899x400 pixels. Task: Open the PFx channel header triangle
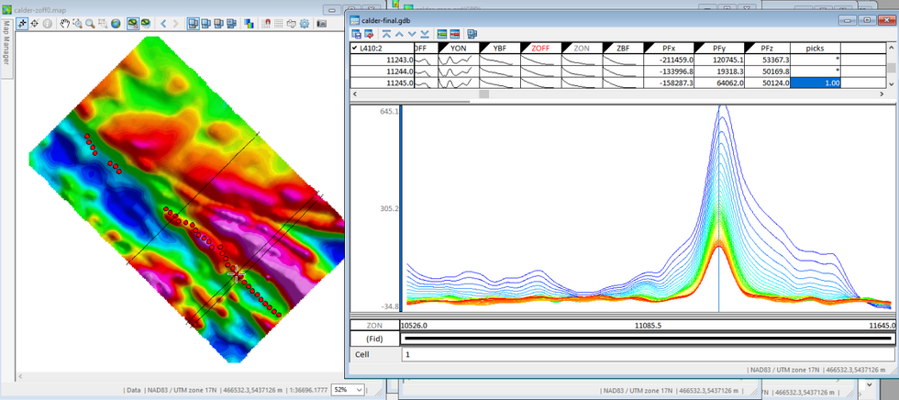(x=649, y=48)
